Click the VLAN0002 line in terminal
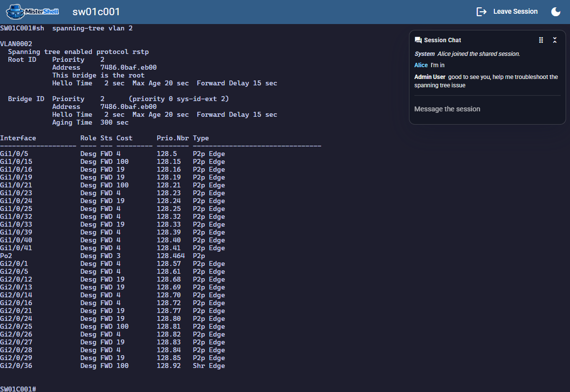Viewport: 570px width, 392px height. (x=16, y=44)
